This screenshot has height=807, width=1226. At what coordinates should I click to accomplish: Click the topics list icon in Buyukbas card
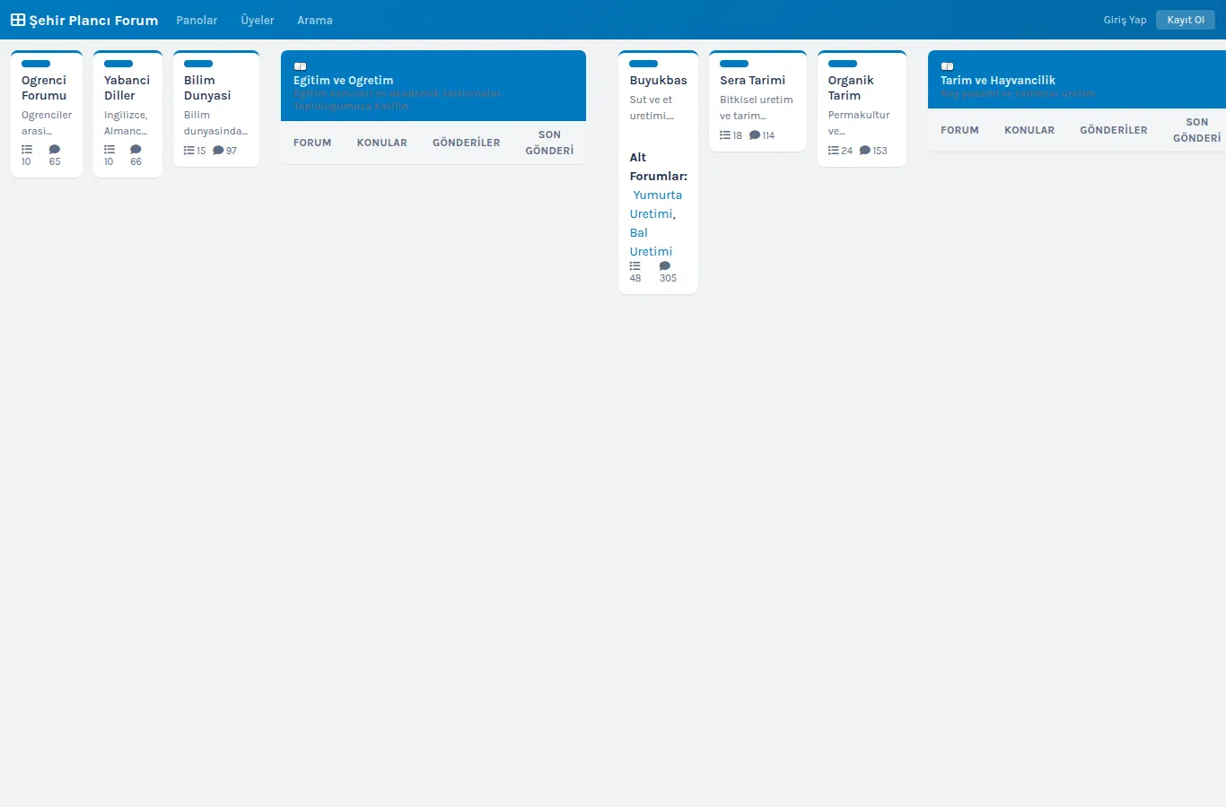point(635,266)
